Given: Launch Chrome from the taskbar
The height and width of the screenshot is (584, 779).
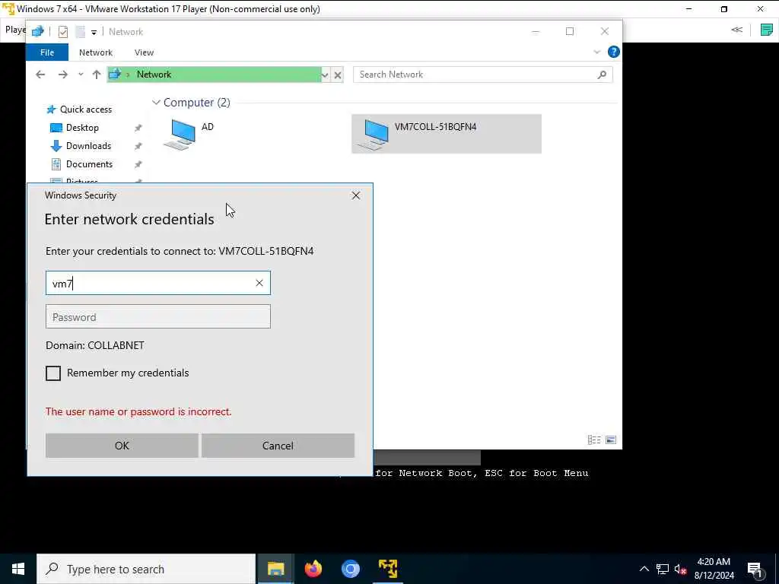Looking at the screenshot, I should pos(350,569).
